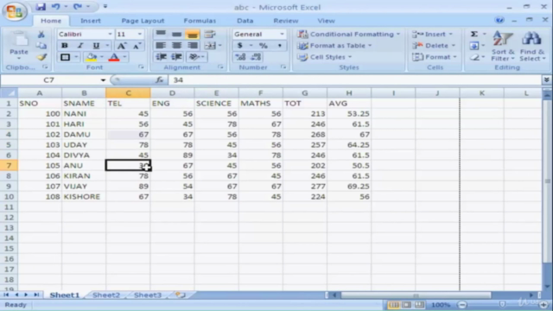Switch to Insert ribbon tab
This screenshot has height=311, width=553.
[91, 21]
